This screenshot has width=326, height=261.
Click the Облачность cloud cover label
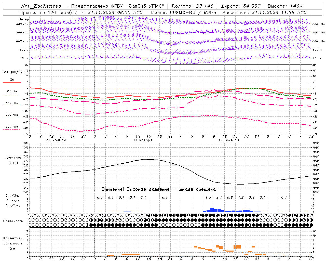(13, 221)
